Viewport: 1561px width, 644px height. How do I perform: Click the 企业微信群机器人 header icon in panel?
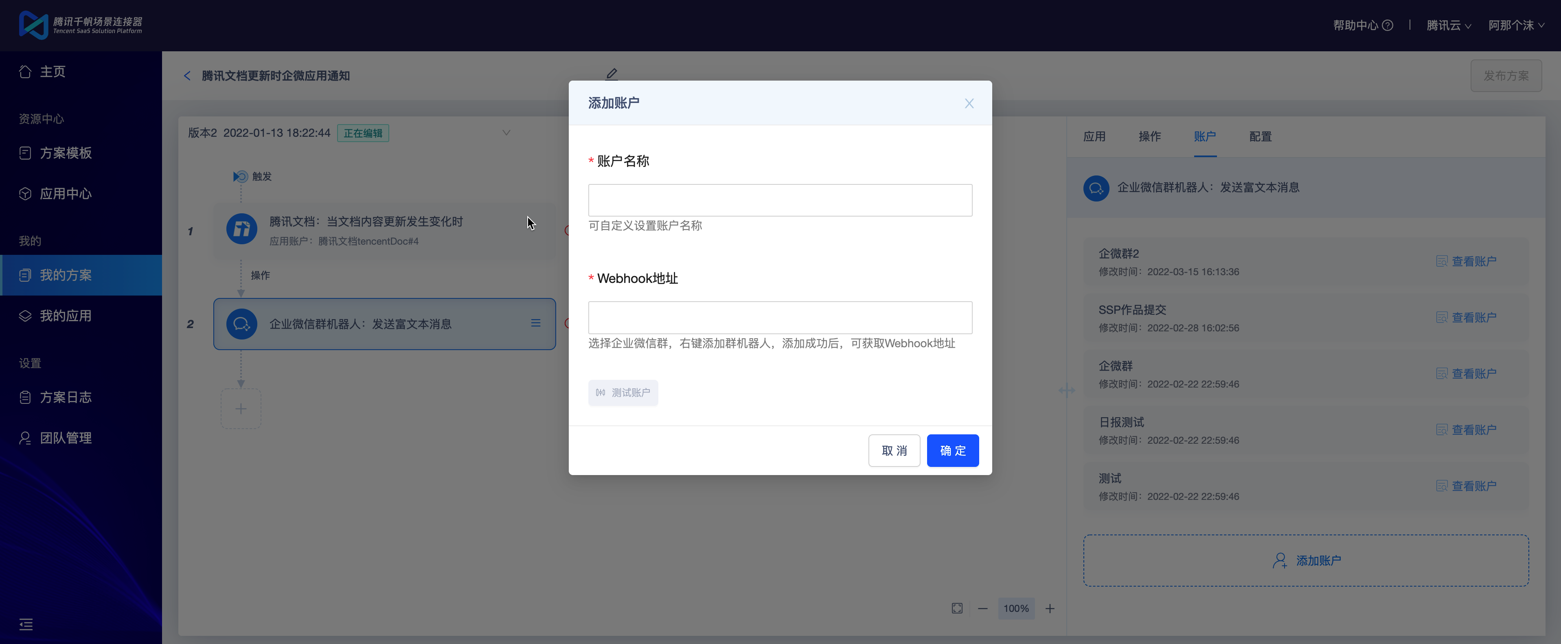pyautogui.click(x=1096, y=188)
